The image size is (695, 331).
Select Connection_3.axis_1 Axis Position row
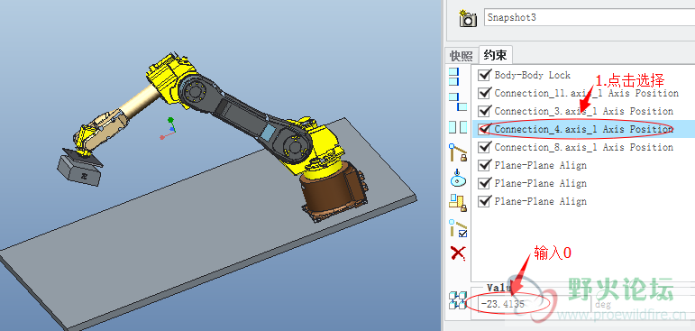click(x=583, y=111)
